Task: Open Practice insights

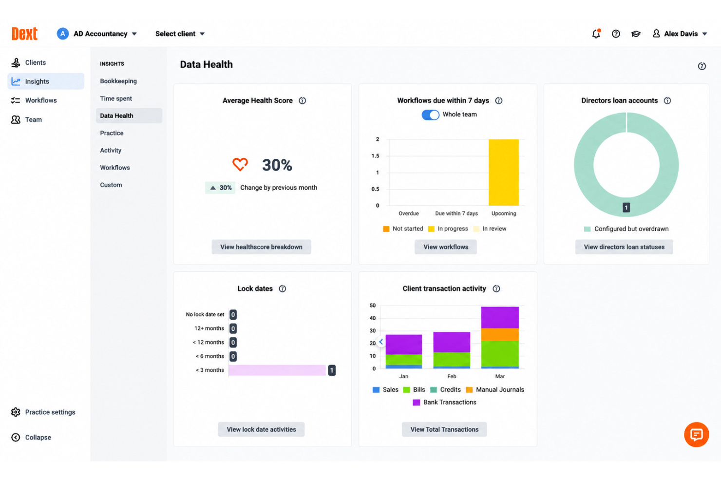Action: pos(112,133)
